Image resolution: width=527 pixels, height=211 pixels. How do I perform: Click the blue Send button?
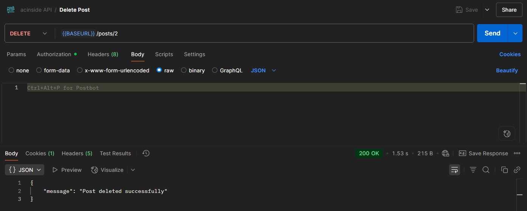(492, 33)
